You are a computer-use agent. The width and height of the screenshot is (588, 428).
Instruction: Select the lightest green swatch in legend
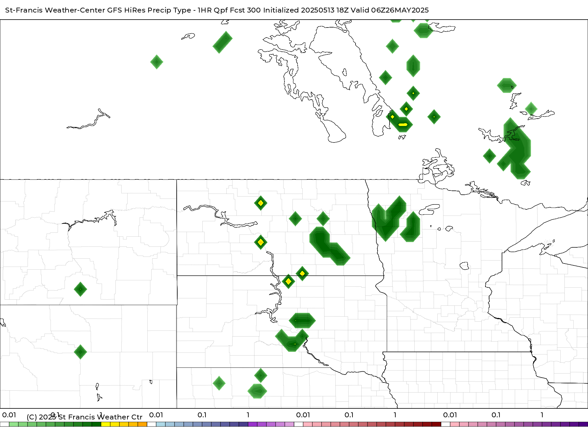pos(14,424)
